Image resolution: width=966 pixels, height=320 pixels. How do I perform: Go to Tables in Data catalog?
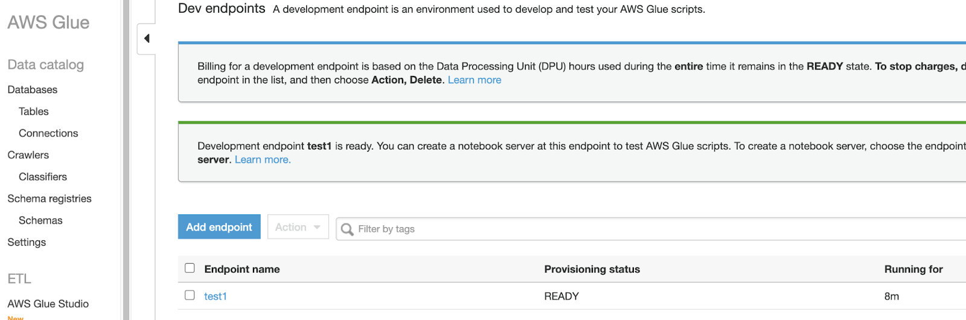tap(34, 112)
